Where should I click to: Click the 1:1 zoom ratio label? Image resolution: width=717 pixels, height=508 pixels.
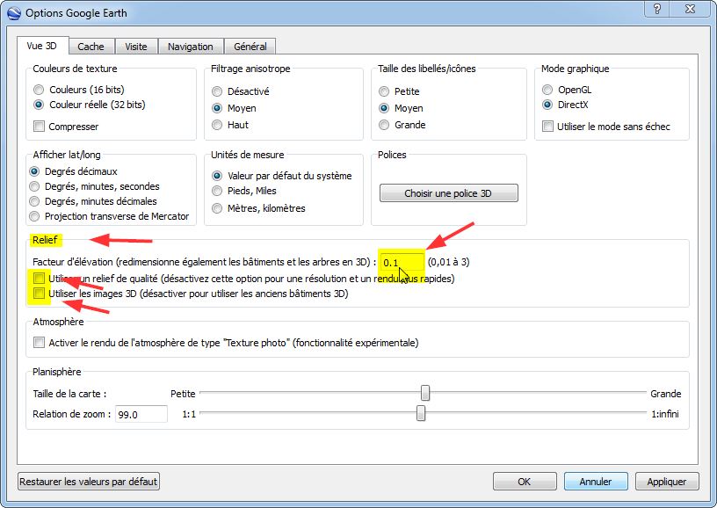pos(189,414)
